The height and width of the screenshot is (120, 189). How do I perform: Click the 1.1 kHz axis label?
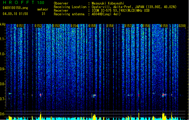point(3,39)
